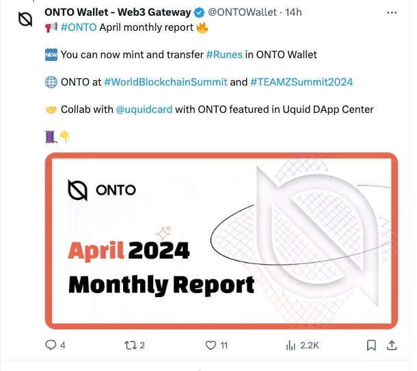Image resolution: width=417 pixels, height=371 pixels.
Task: Open the ONTO Wallet - Web3 Gateway profile name
Action: click(118, 12)
